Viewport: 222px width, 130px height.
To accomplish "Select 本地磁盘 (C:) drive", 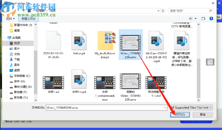I will [20, 76].
